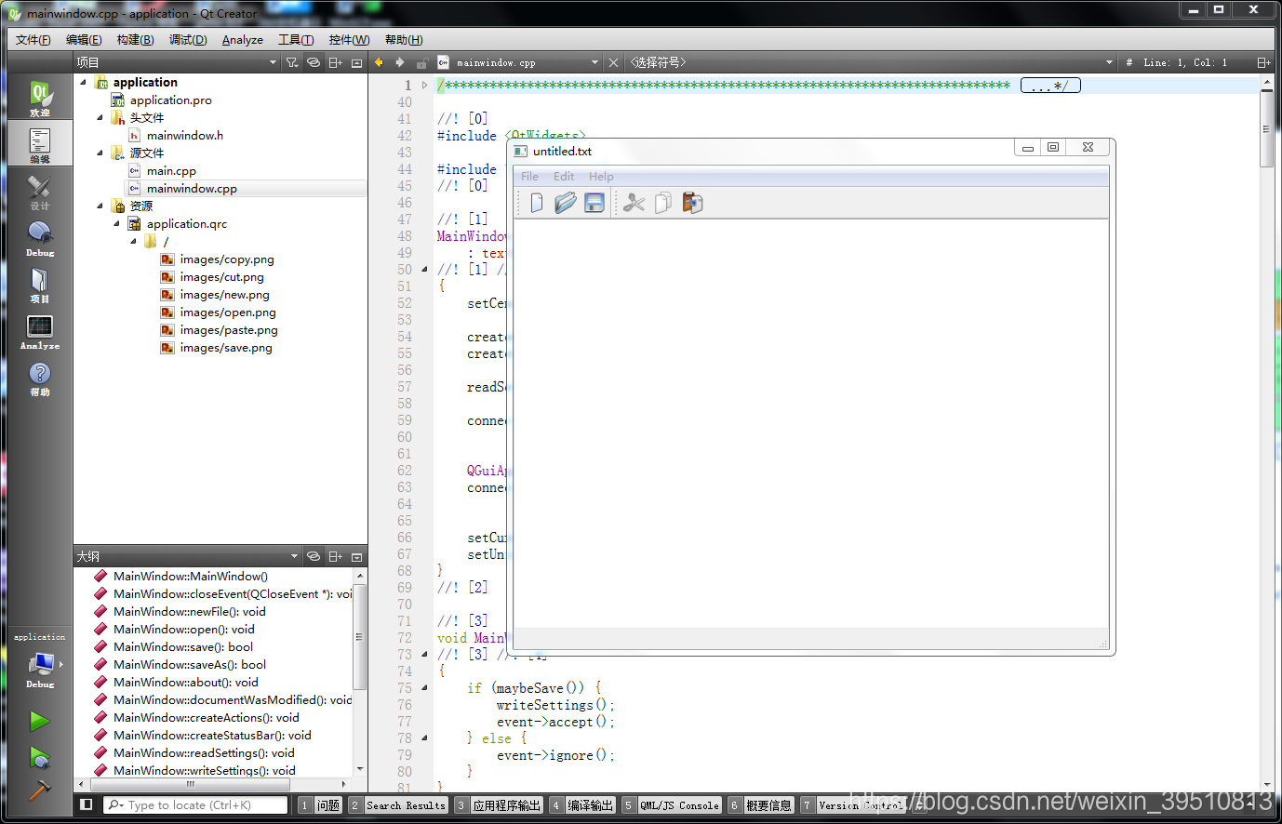Select application.pro file
Screen dimensions: 1282x824
coord(170,100)
